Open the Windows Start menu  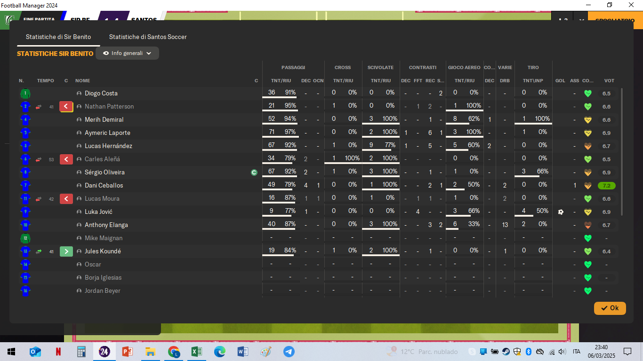pos(11,351)
